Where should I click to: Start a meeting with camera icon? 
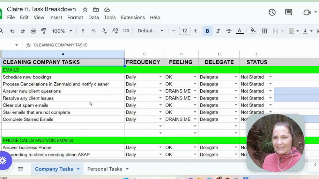click(307, 12)
